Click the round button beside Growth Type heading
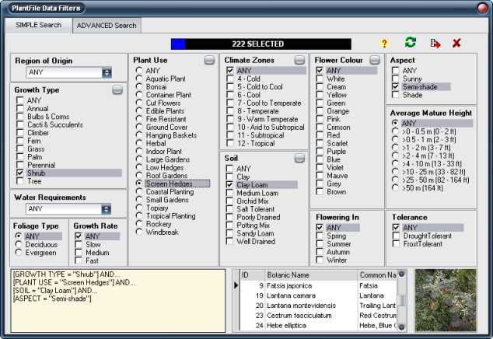This screenshot has width=493, height=339. [x=117, y=90]
